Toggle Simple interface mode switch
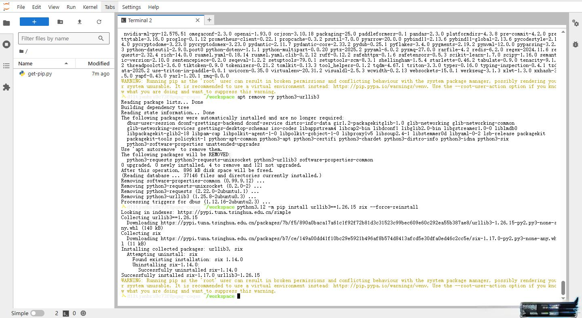 [x=37, y=313]
